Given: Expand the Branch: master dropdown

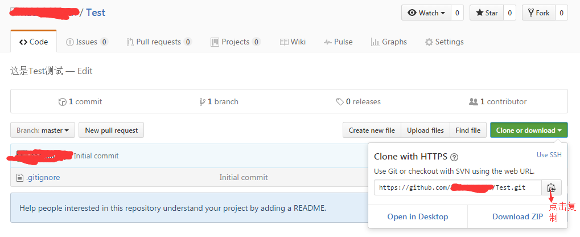Looking at the screenshot, I should 43,130.
